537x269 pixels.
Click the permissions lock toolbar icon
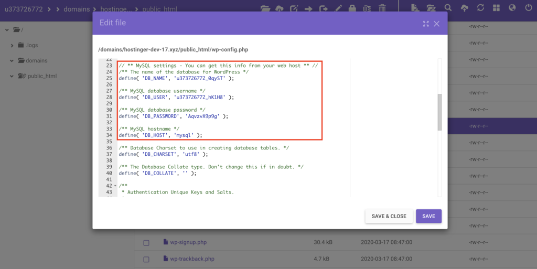coord(352,8)
